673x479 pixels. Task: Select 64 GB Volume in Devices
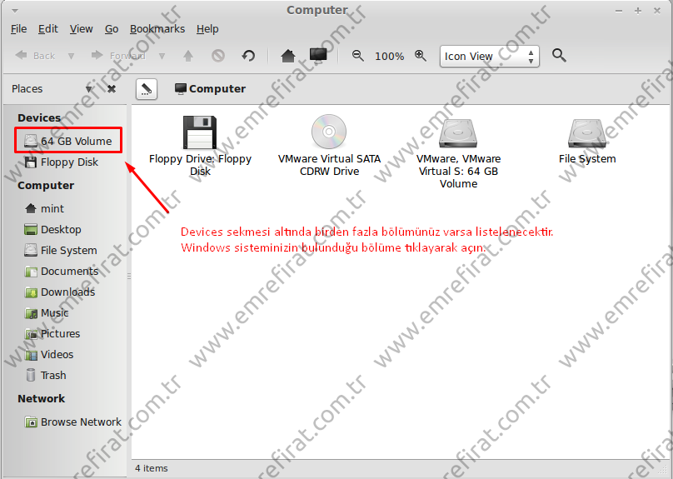tap(75, 141)
